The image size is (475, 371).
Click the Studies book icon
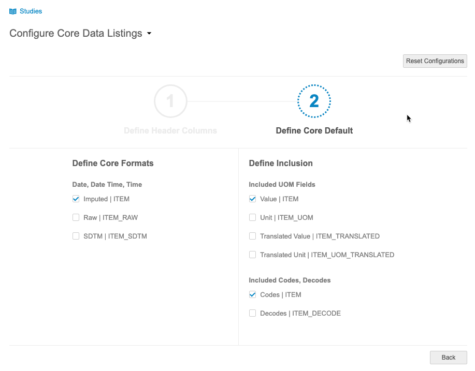point(13,11)
